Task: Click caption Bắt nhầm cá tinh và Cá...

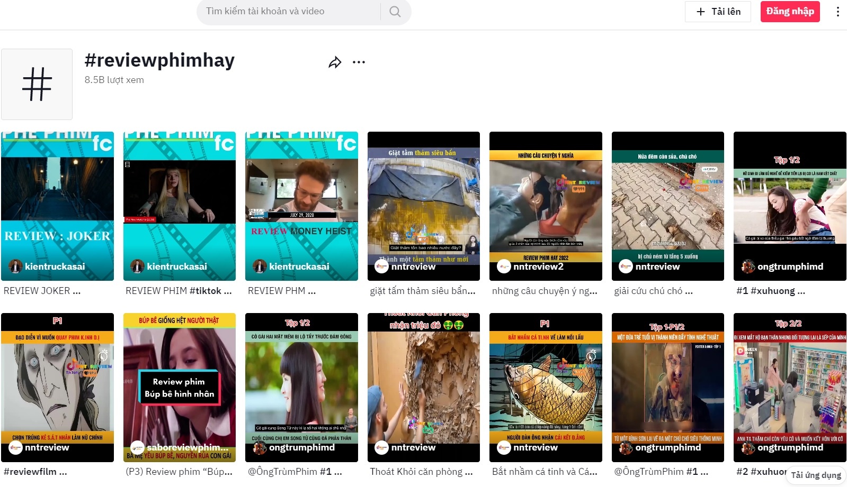Action: point(545,472)
